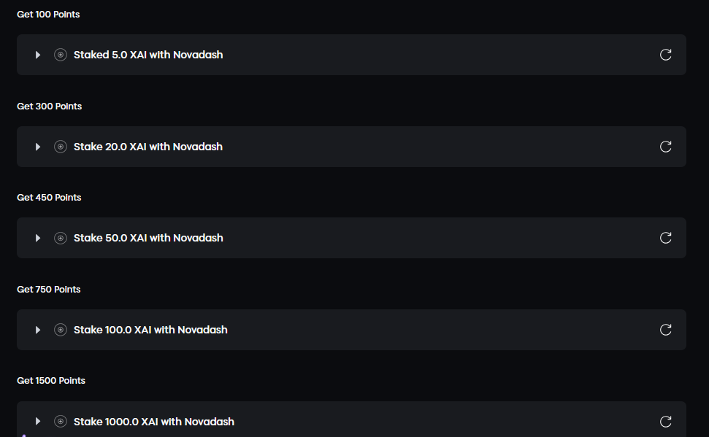The image size is (709, 437).
Task: Select "Stake 100.0 XAI with Novadash" title
Action: [x=150, y=330]
